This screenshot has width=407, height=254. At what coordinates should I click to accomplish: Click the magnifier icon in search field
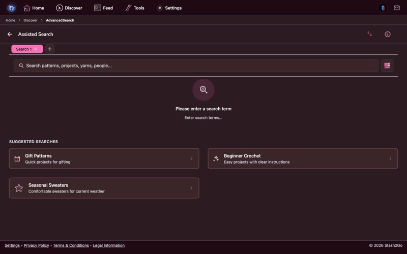click(x=21, y=66)
